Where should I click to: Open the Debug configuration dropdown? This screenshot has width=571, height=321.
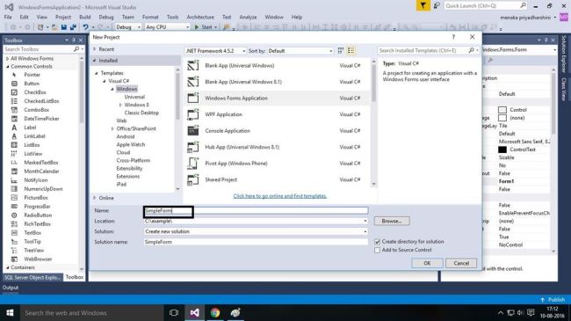[x=128, y=27]
